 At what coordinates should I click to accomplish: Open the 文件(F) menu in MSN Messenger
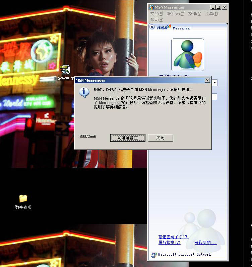(156, 14)
